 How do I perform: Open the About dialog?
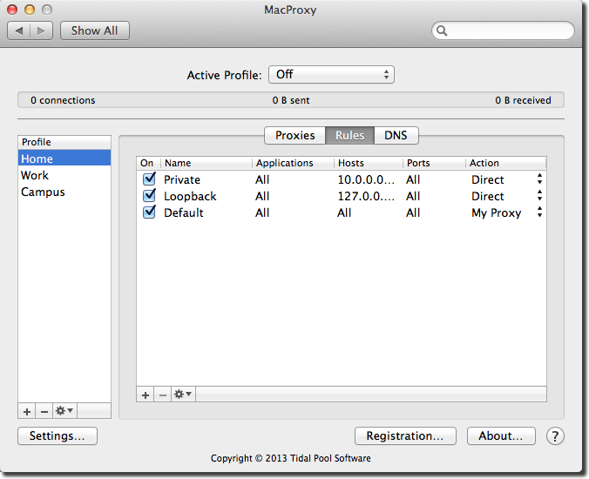tap(501, 435)
